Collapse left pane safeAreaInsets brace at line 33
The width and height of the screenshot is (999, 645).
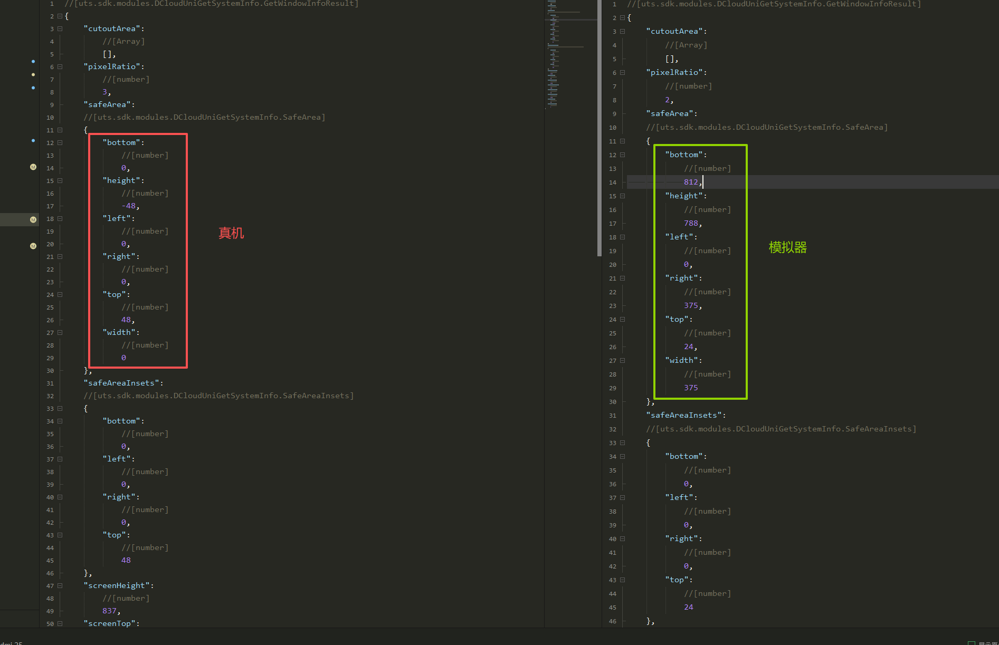pos(60,409)
